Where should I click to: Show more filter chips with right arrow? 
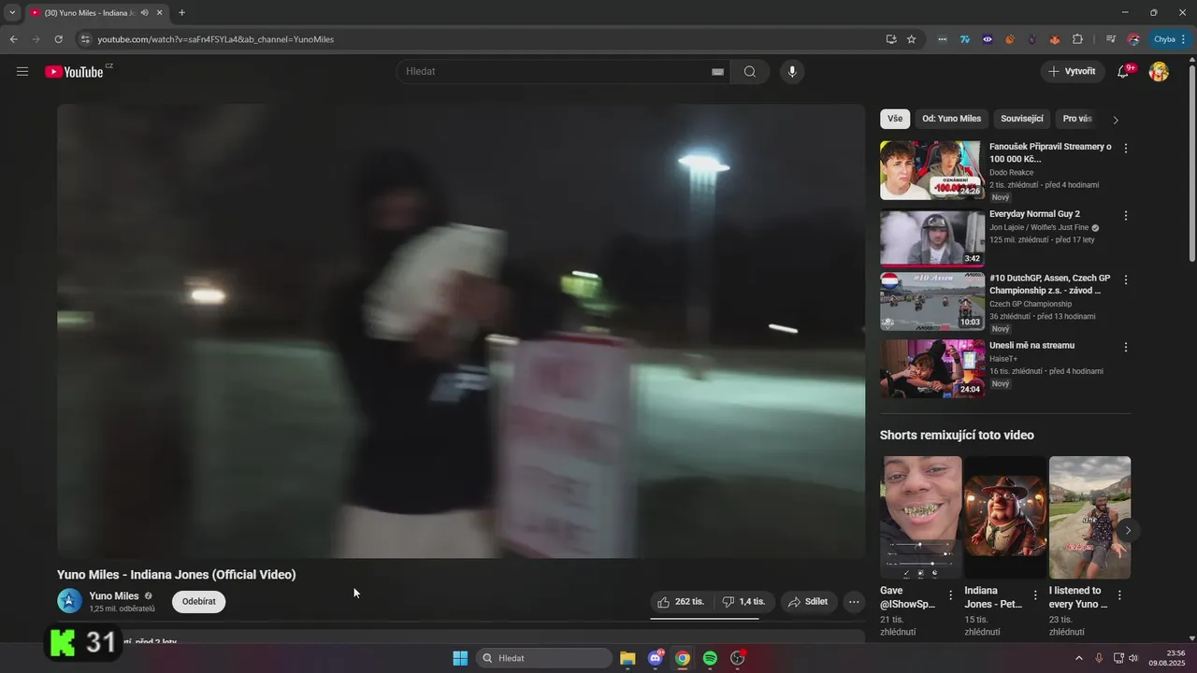(1116, 120)
